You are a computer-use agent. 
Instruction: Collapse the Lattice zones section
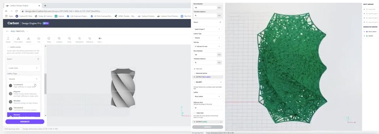(8, 47)
